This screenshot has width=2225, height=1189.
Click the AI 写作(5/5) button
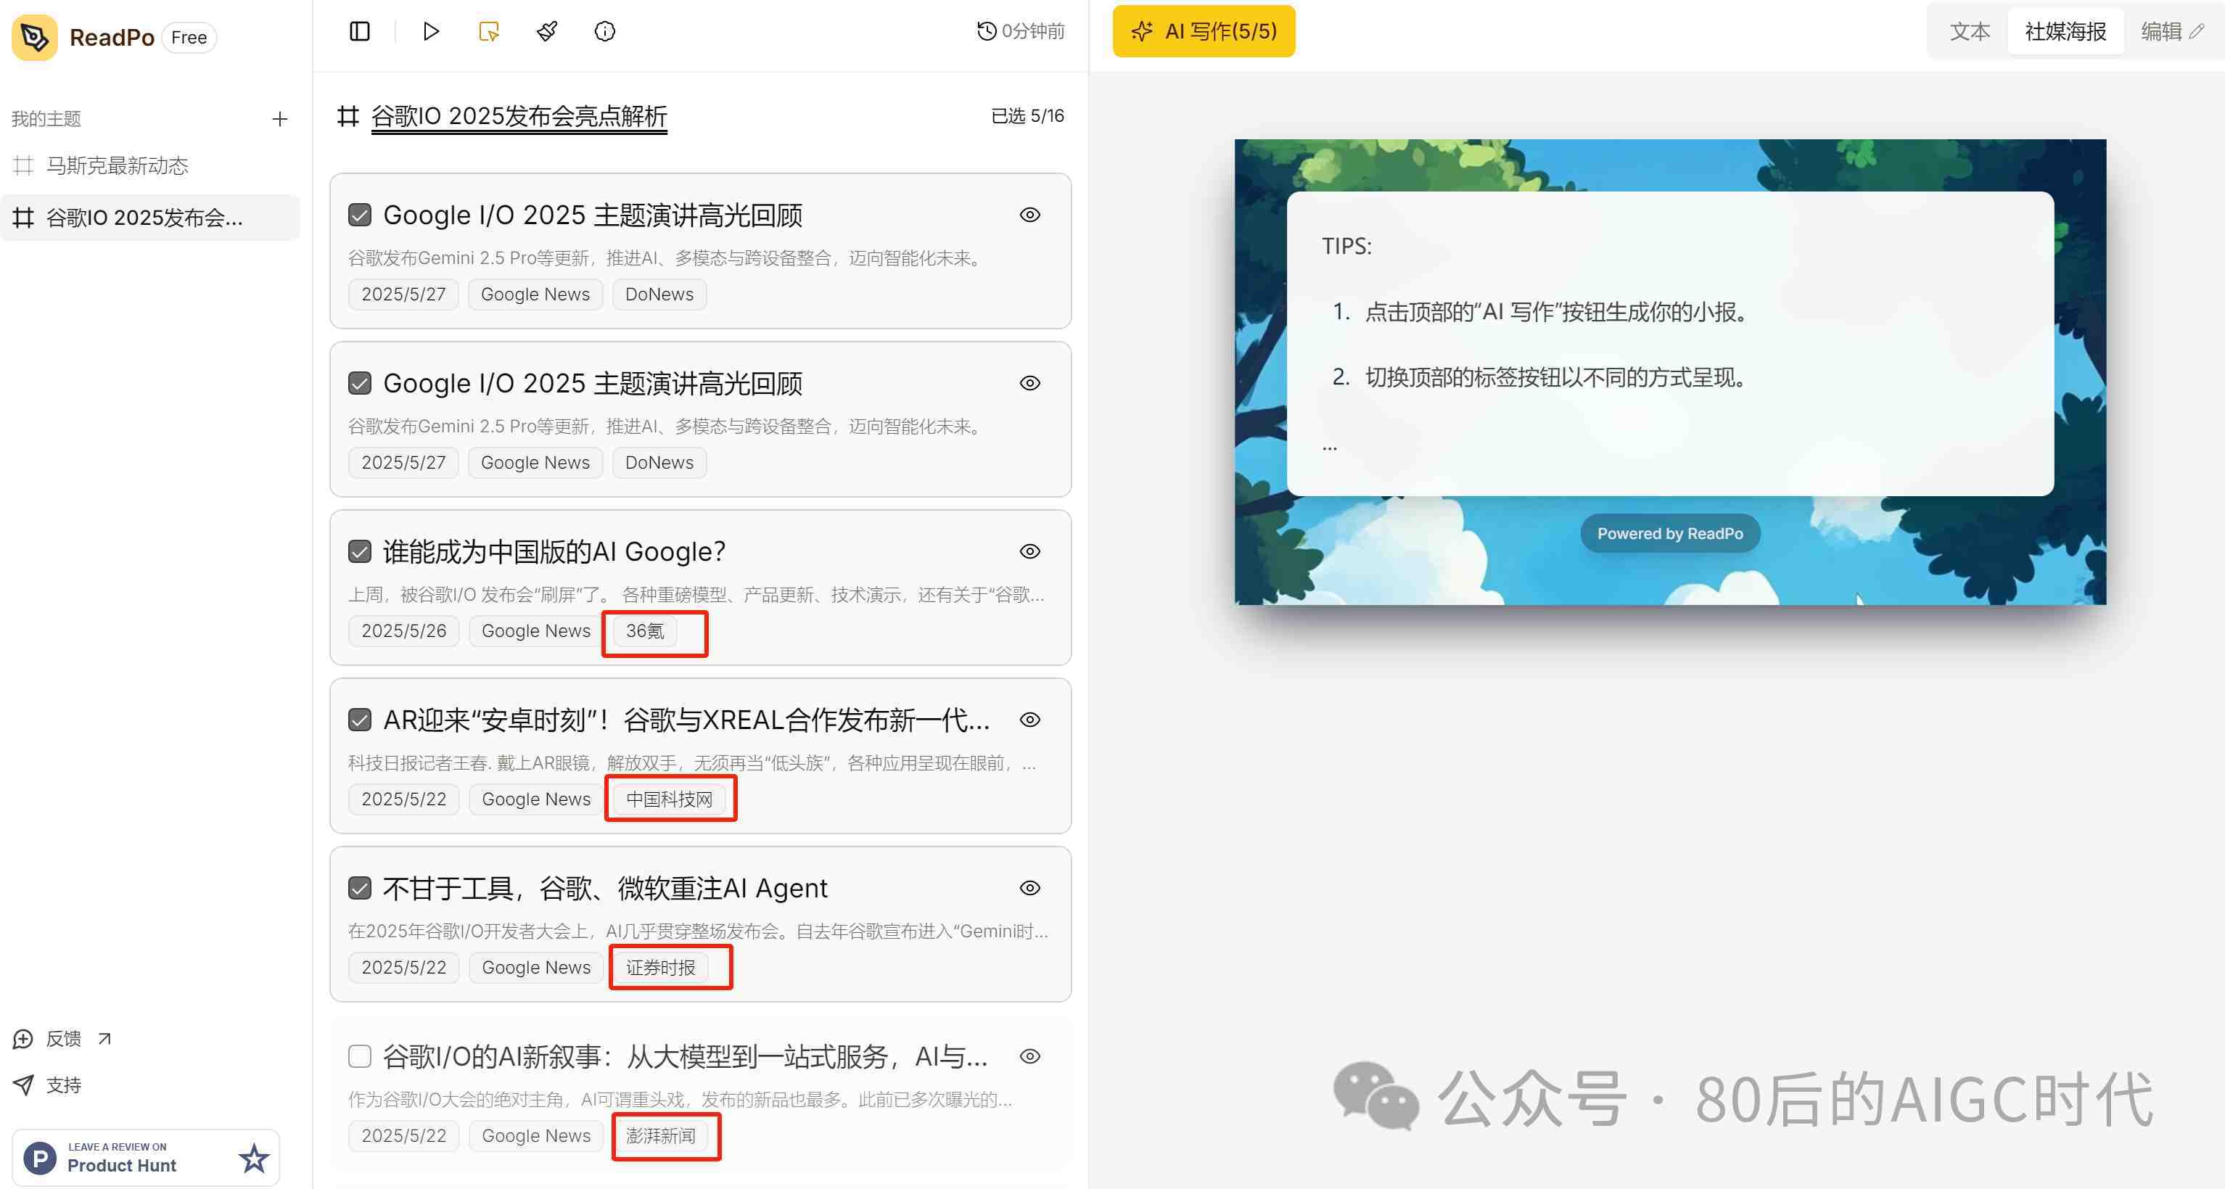point(1204,32)
